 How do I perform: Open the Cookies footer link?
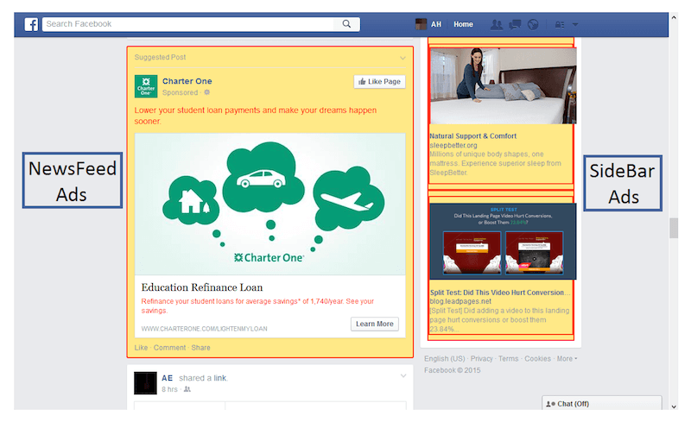pos(537,359)
